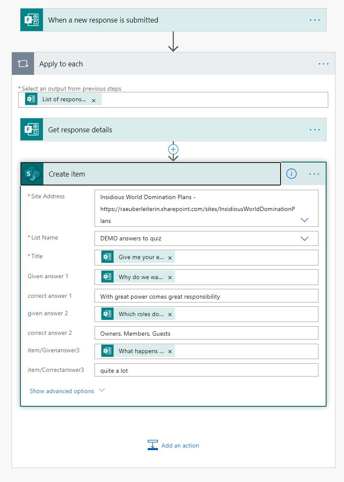
Task: Click the SharePoint site URL text
Action: [198, 214]
